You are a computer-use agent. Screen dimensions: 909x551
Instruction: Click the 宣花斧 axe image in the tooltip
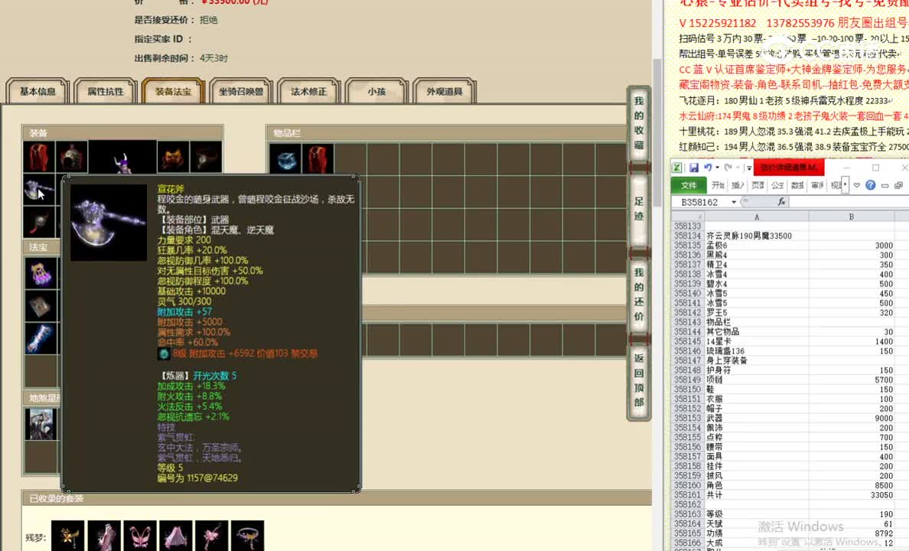coord(108,223)
